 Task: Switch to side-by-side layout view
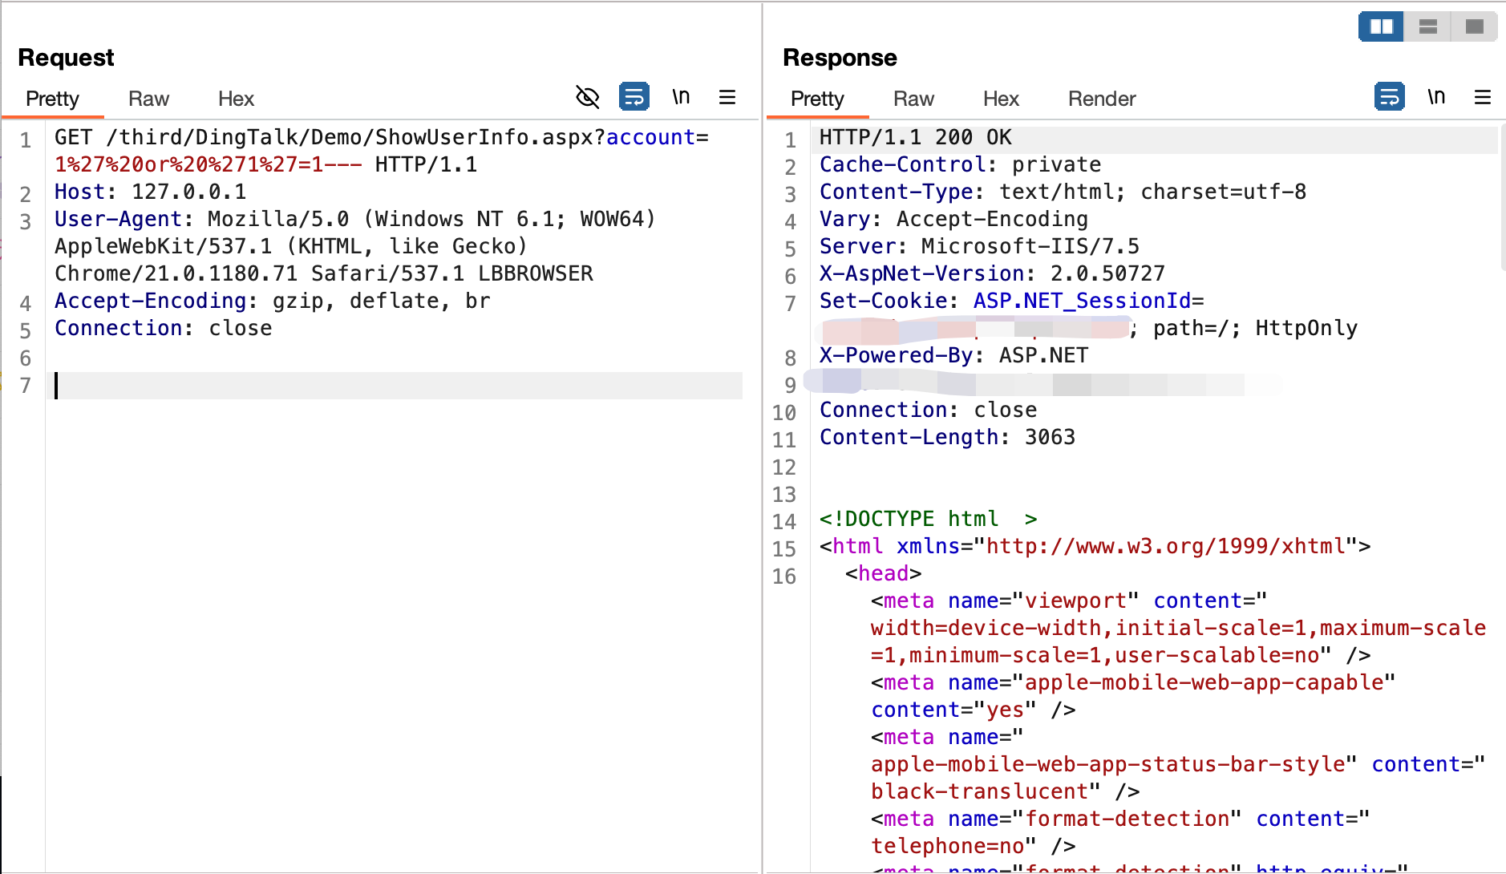[x=1381, y=26]
